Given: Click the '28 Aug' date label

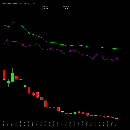Looking at the screenshot, I should point(62,124).
